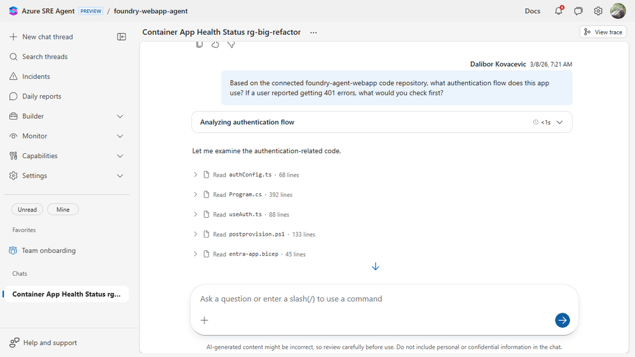Click the Monitor eye icon

(13, 136)
